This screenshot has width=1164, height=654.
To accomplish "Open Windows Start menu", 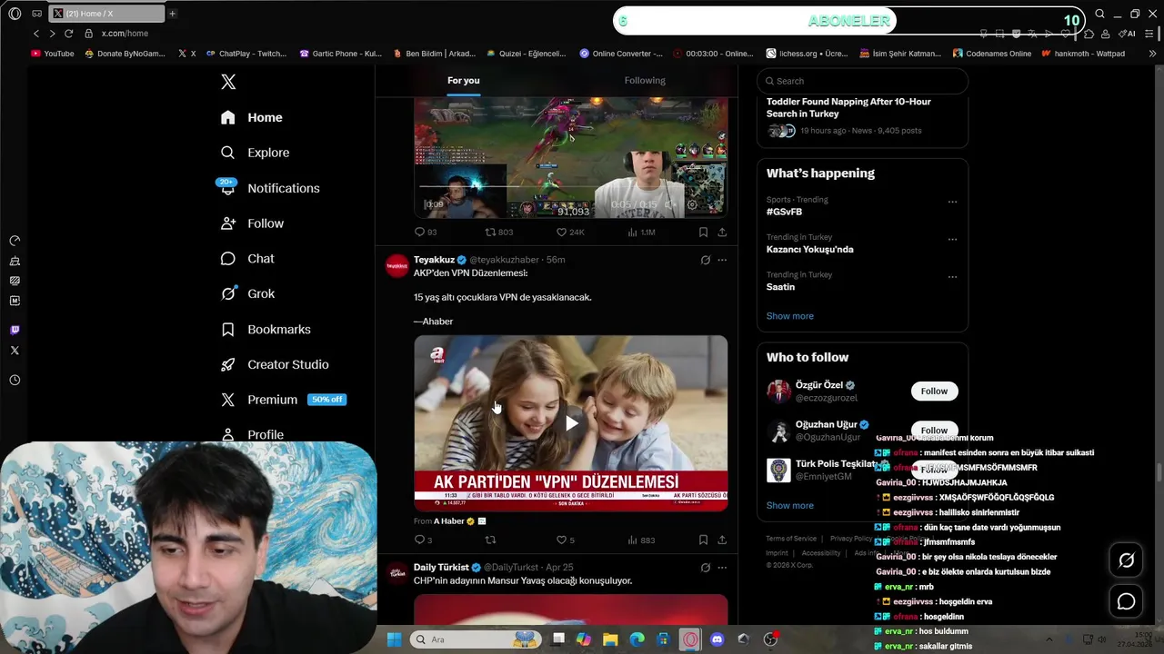I will click(x=394, y=639).
